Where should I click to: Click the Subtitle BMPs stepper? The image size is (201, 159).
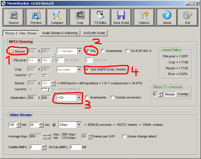pyautogui.click(x=44, y=147)
